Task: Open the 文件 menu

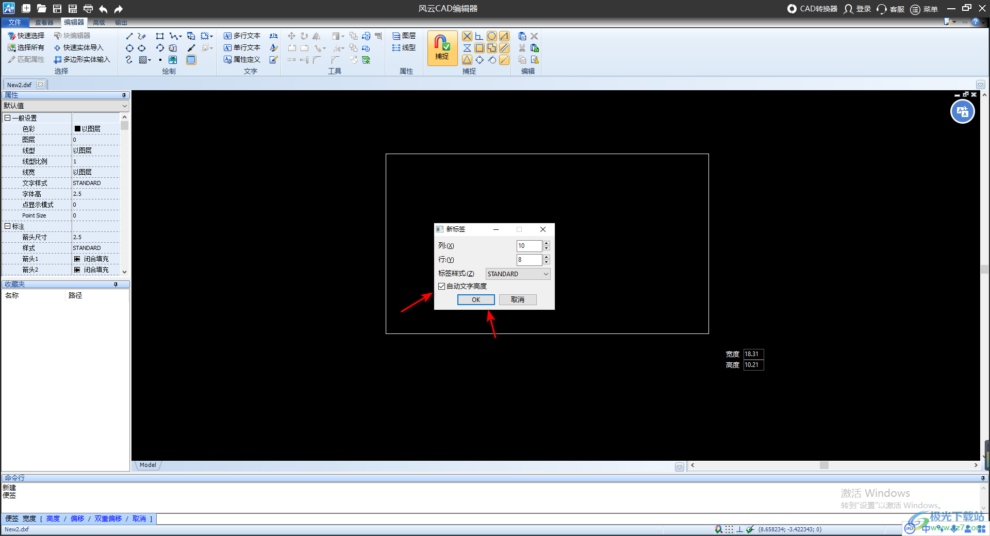Action: 14,22
